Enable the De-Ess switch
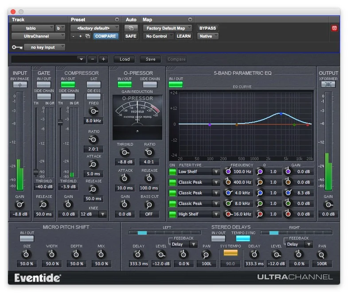Image resolution: width=352 pixels, height=297 pixels. 94,96
